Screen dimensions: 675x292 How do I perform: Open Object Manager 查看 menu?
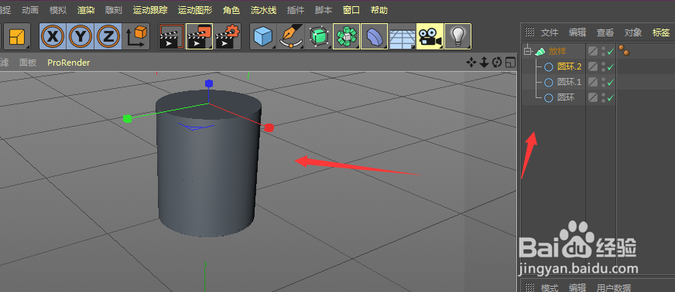tap(605, 32)
